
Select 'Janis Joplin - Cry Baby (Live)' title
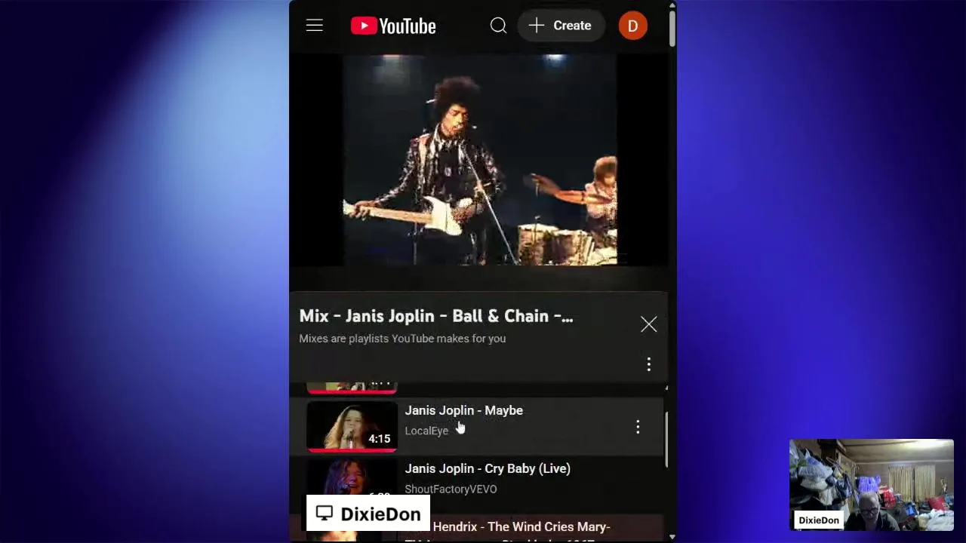[488, 468]
